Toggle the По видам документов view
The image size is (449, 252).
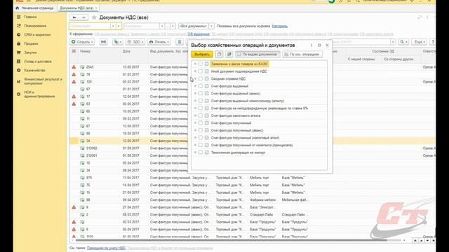[x=257, y=54]
